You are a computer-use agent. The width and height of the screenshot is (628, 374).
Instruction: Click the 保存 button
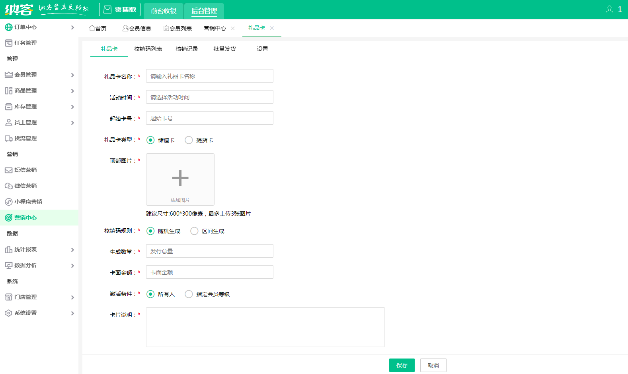coord(402,365)
